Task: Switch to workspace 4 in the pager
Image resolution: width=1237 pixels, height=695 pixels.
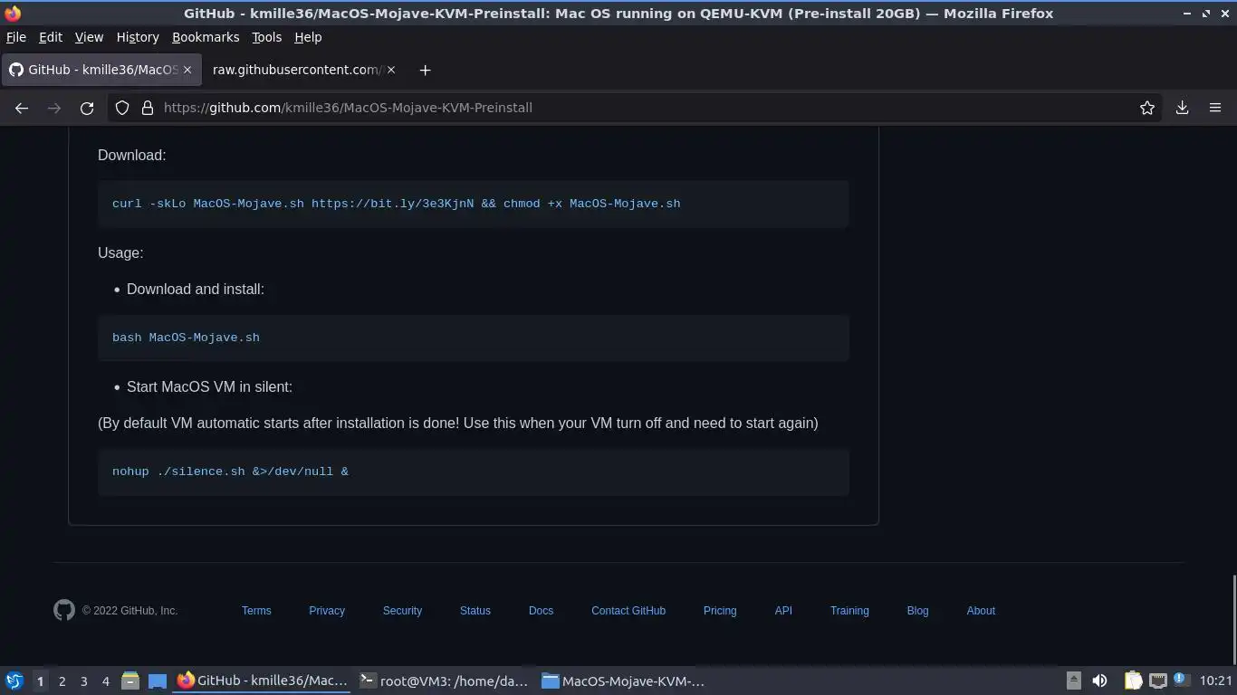Action: (105, 681)
